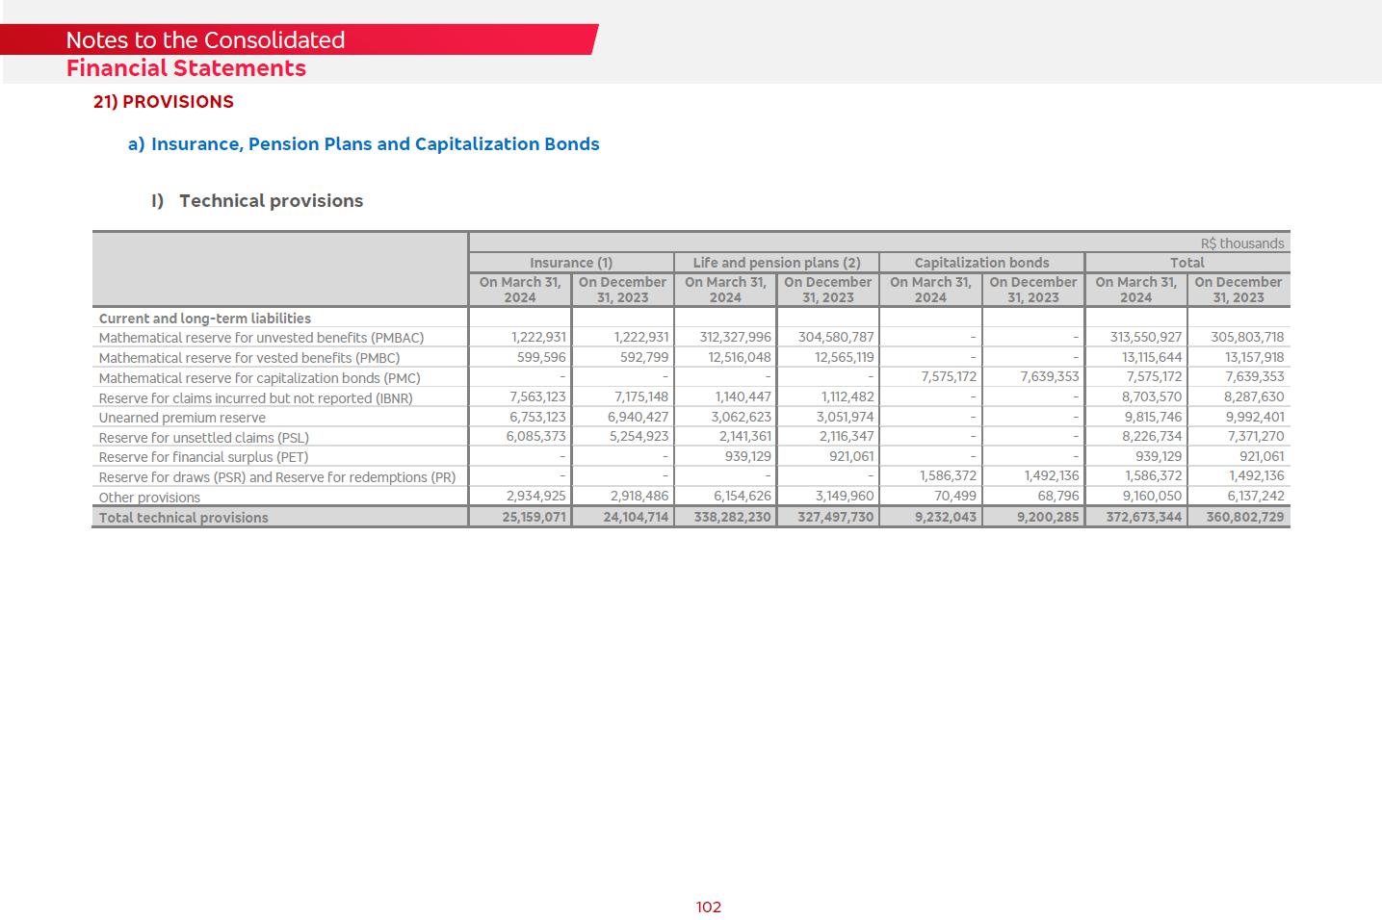Click the "Technical provisions" subsection title
Screen dimensions: 1382x920
pyautogui.click(x=271, y=201)
